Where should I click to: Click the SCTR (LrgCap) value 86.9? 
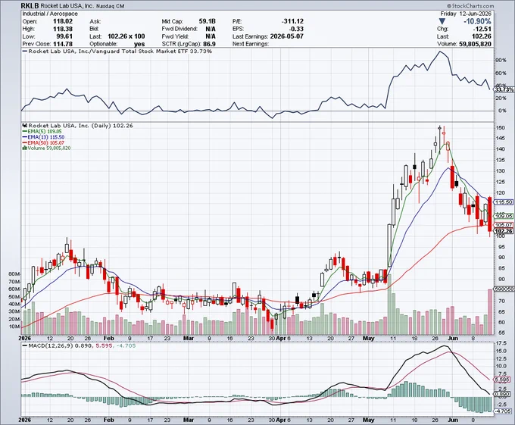pyautogui.click(x=209, y=44)
